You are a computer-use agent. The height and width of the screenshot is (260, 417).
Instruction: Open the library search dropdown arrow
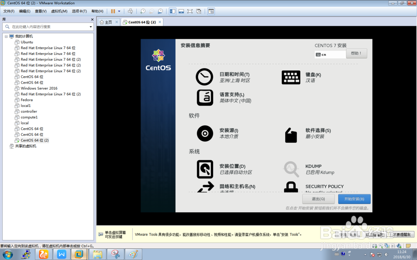[90, 27]
